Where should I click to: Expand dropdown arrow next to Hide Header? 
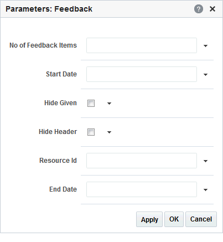[x=109, y=132]
